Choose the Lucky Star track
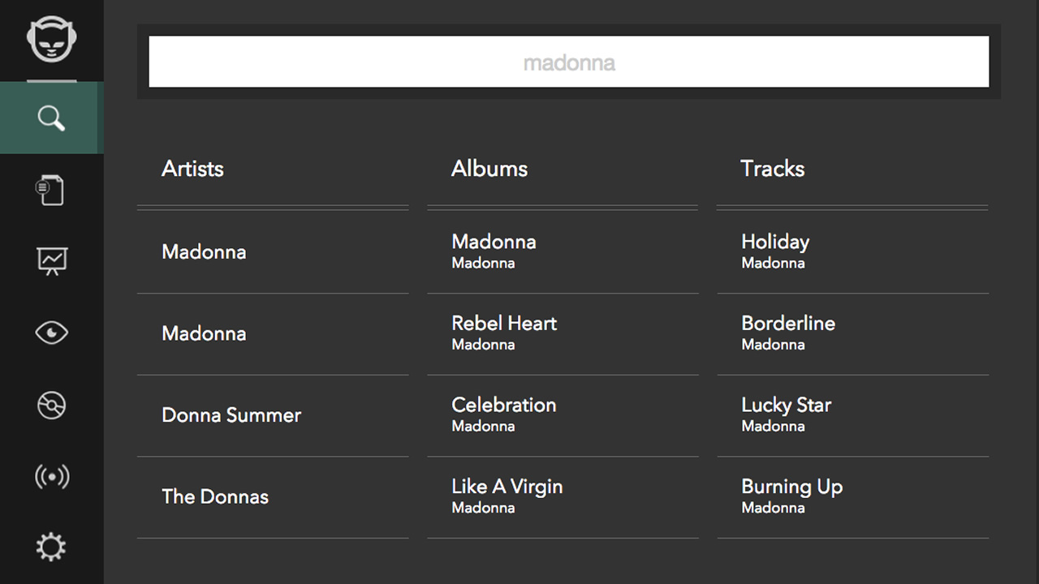Image resolution: width=1039 pixels, height=584 pixels. pos(786,414)
